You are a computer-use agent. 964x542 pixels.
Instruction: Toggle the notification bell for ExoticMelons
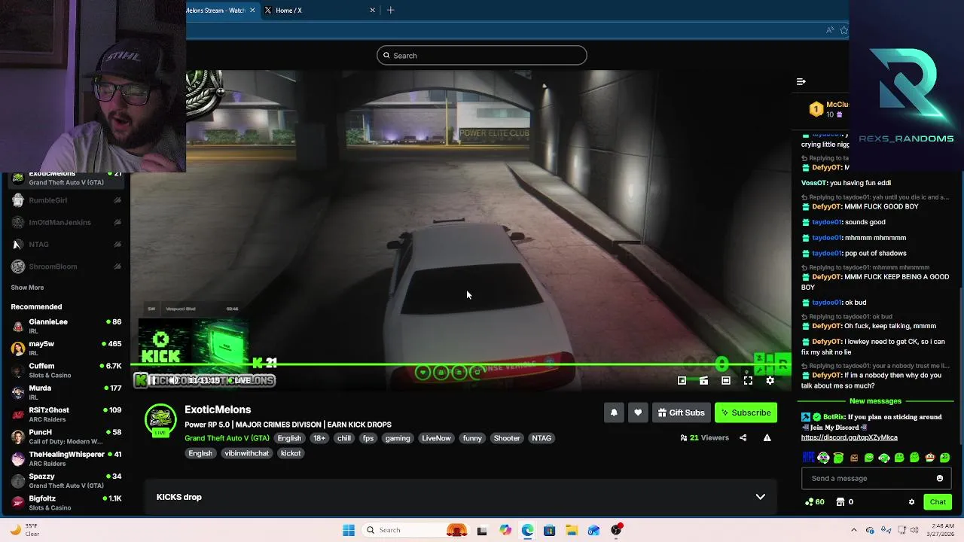tap(614, 413)
